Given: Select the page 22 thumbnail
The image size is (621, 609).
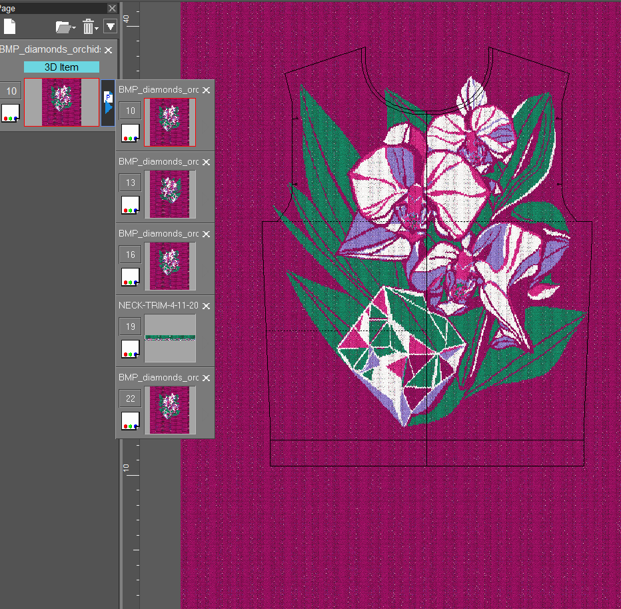Looking at the screenshot, I should 170,410.
